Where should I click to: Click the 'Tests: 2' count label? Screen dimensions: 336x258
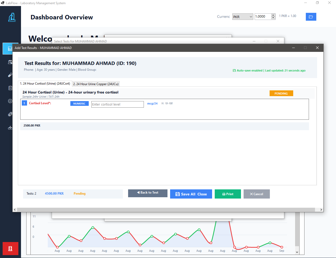point(31,194)
